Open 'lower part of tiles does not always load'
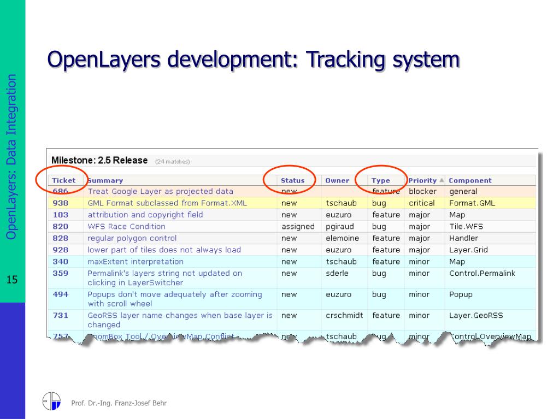 click(164, 250)
